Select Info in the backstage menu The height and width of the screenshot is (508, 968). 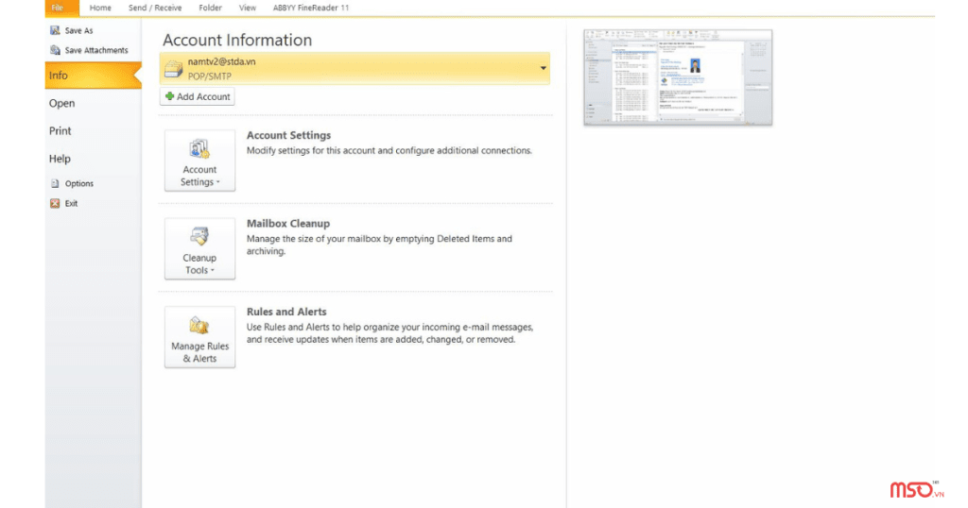click(93, 76)
